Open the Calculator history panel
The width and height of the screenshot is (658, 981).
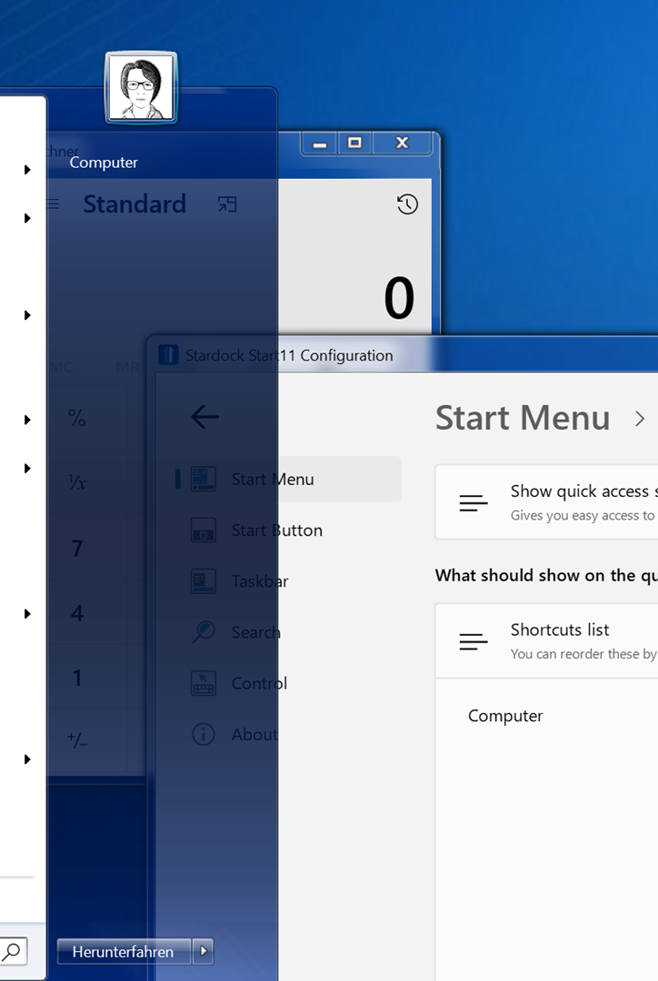pos(407,204)
